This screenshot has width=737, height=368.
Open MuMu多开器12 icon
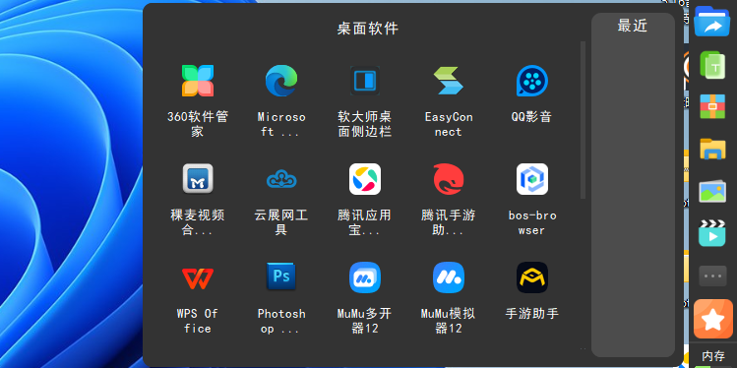365,277
